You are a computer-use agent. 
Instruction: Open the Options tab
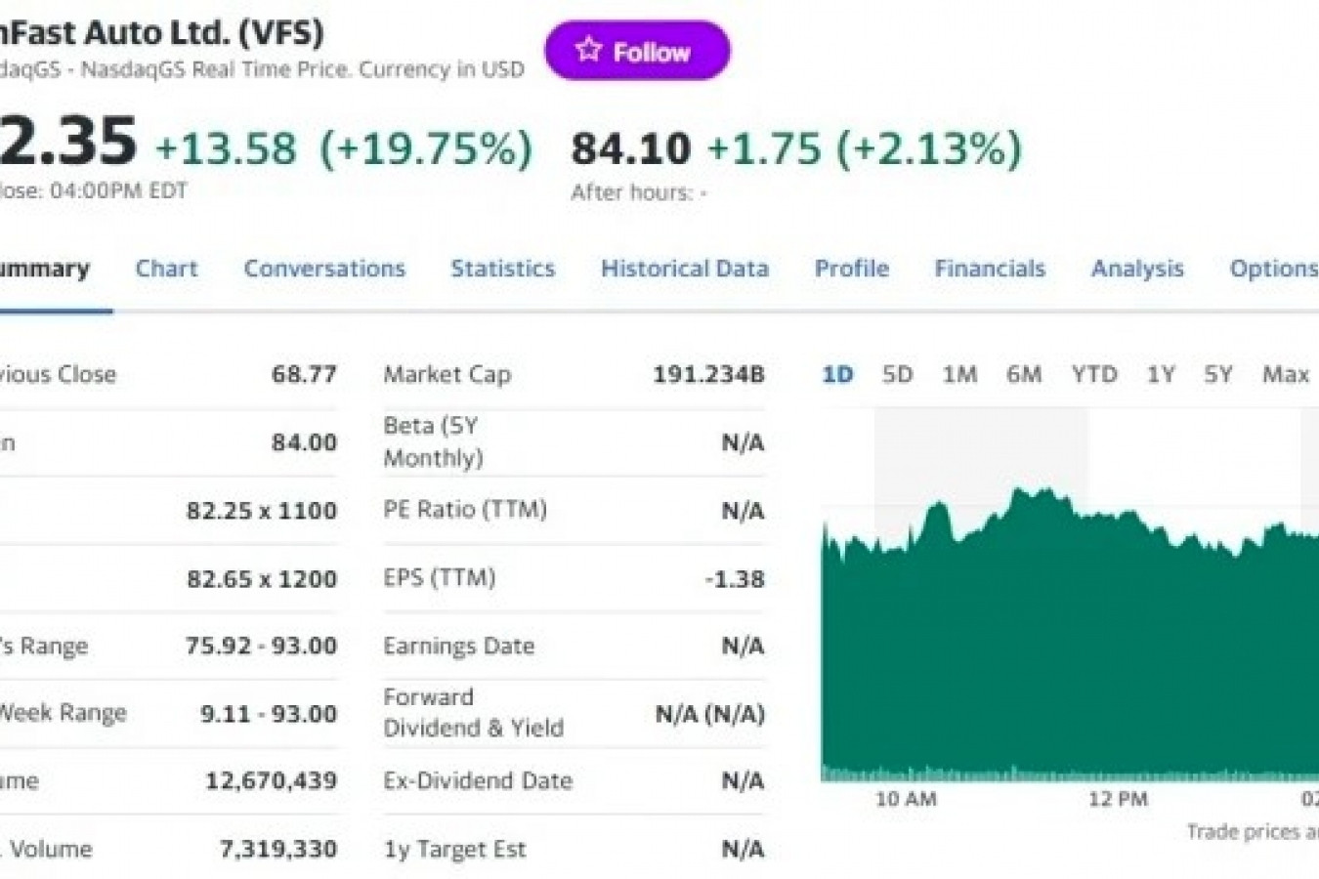1275,269
